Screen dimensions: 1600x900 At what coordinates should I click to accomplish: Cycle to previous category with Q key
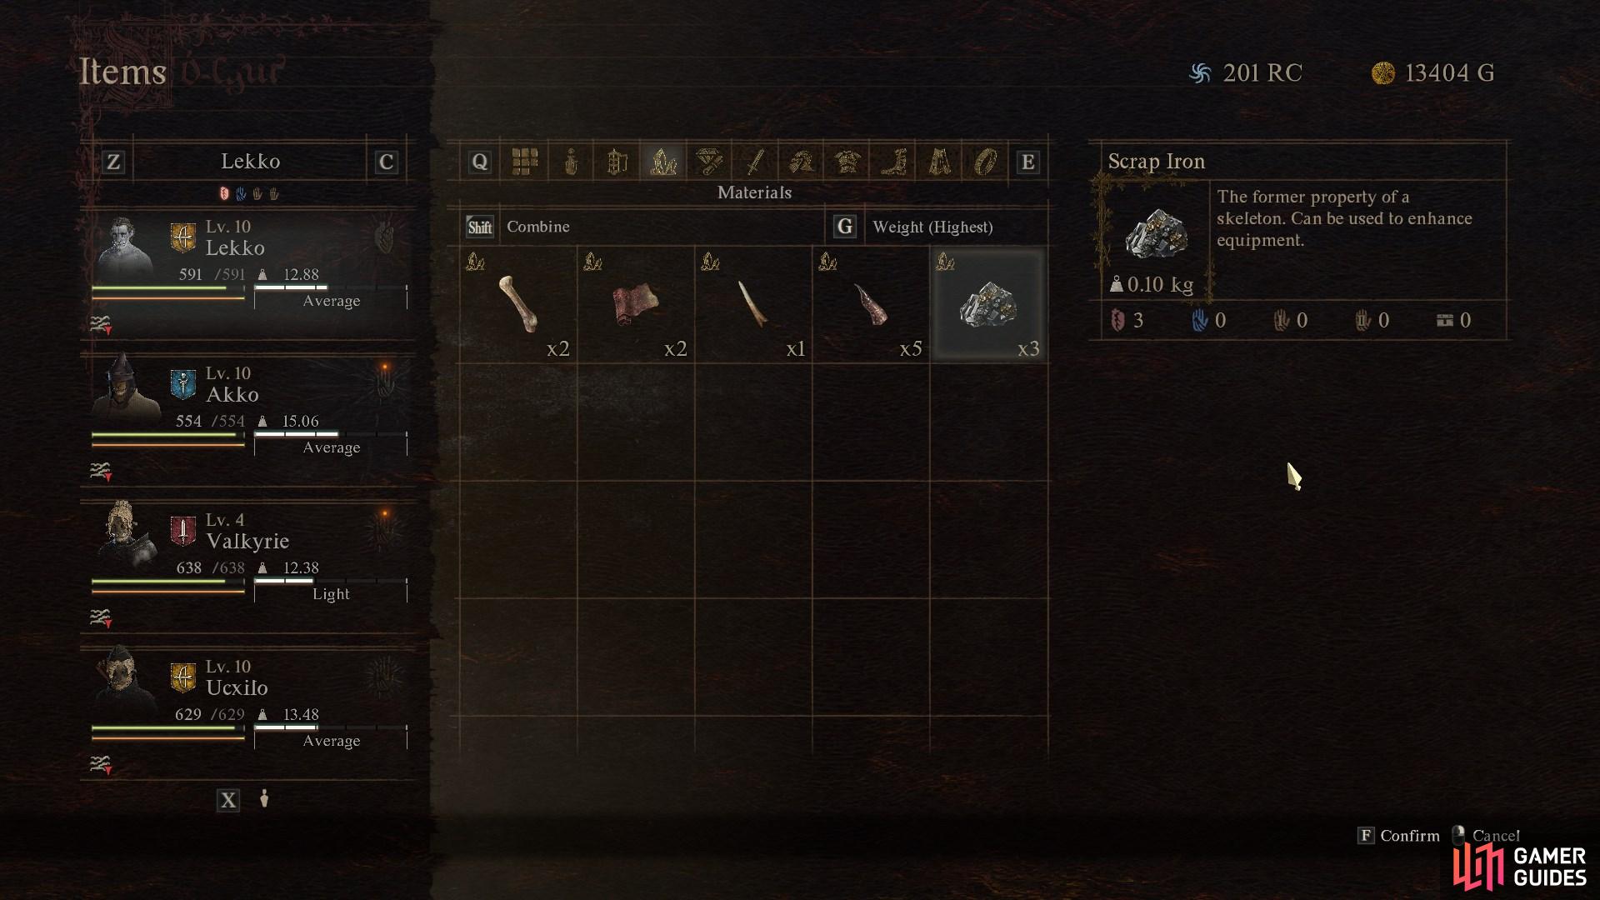pyautogui.click(x=479, y=162)
